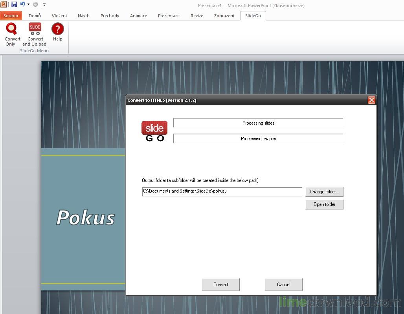Click the SlideGo logo in dialog
The width and height of the screenshot is (404, 314).
pos(154,131)
